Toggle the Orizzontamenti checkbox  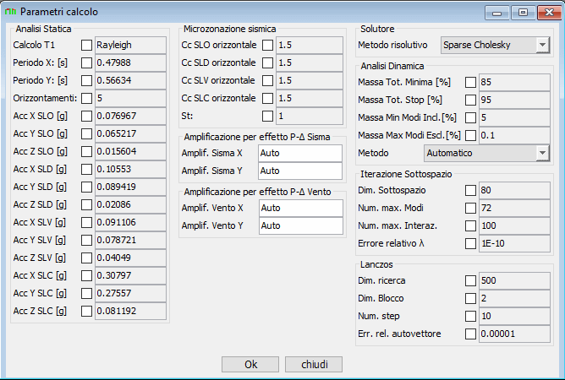tap(86, 98)
